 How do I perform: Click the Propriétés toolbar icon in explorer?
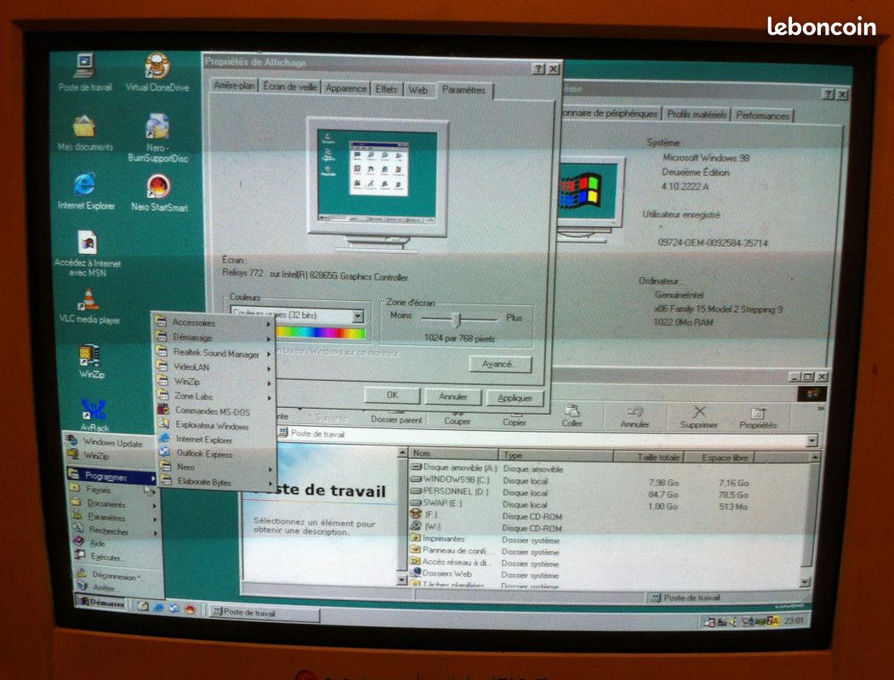coord(758,418)
